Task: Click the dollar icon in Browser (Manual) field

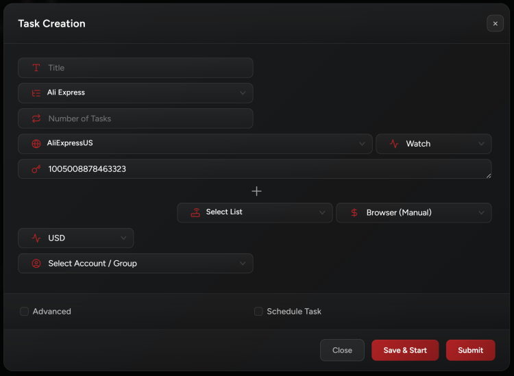Action: [354, 212]
